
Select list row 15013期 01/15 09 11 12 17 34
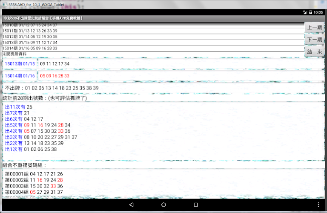click(x=153, y=43)
